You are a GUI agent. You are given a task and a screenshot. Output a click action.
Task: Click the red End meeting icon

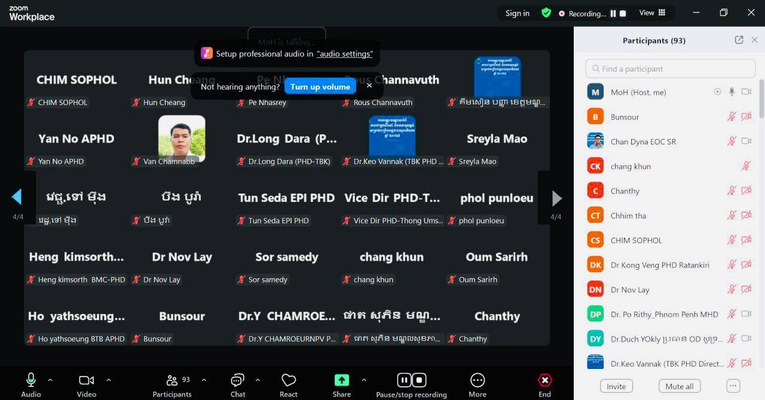click(x=544, y=380)
